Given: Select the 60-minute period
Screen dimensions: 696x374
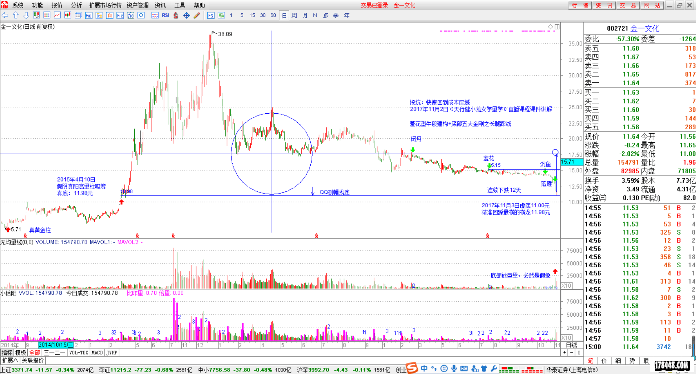Looking at the screenshot, I should click(x=273, y=15).
